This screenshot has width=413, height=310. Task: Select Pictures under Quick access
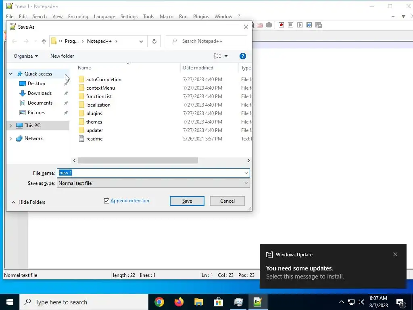(x=36, y=113)
